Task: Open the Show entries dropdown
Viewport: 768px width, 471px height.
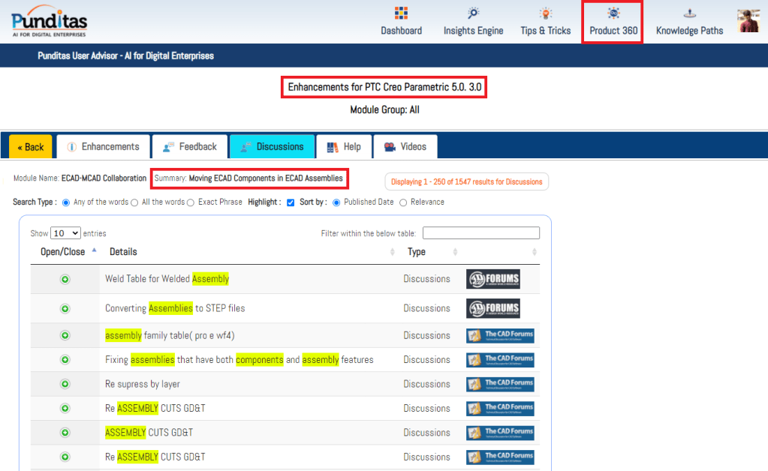Action: point(65,233)
